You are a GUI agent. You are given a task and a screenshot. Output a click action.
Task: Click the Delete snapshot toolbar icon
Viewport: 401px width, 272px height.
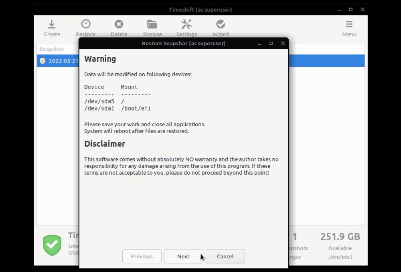point(119,24)
